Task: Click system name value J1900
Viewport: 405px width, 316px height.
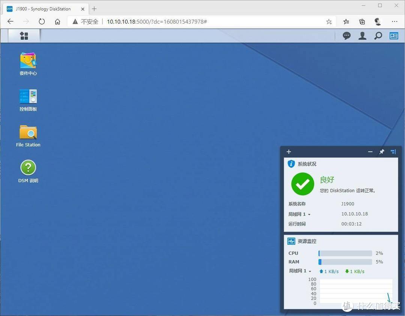Action: coord(348,204)
